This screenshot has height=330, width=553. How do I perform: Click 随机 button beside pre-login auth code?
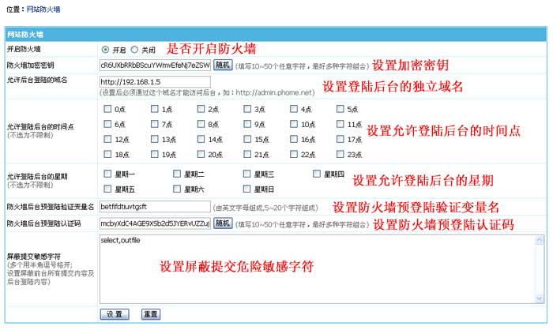coord(224,223)
